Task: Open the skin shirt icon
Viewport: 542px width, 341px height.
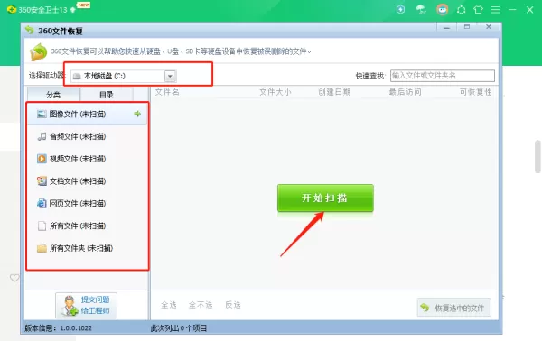Action: click(479, 9)
